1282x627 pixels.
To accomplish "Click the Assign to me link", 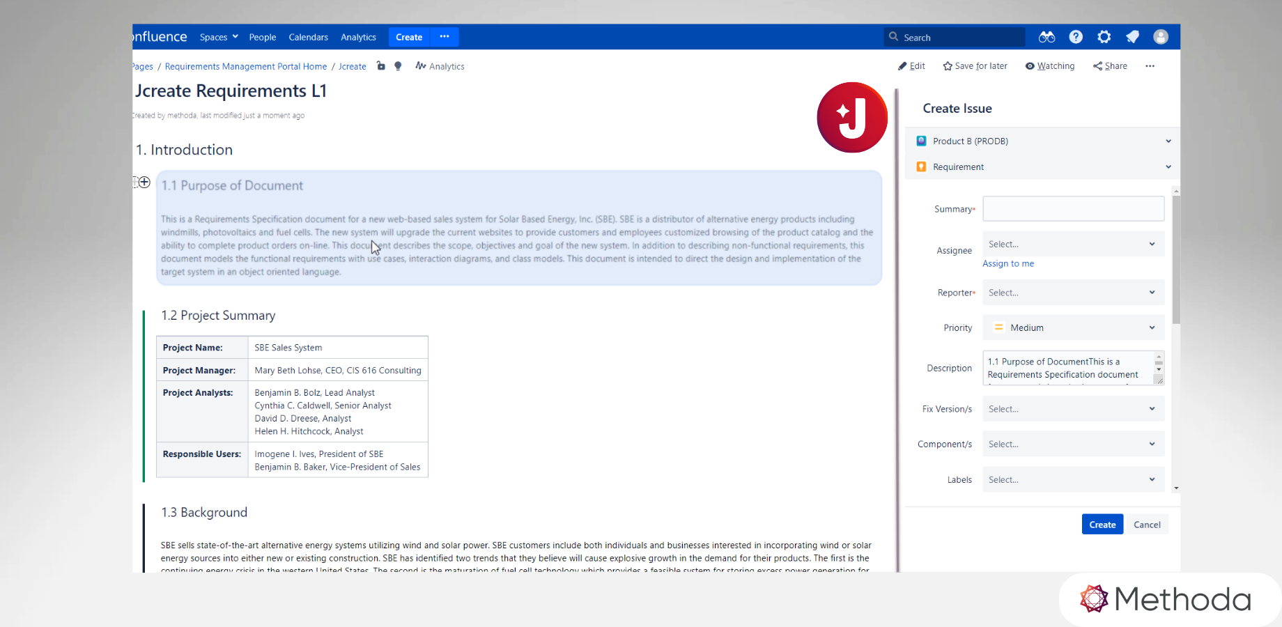I will point(1008,263).
